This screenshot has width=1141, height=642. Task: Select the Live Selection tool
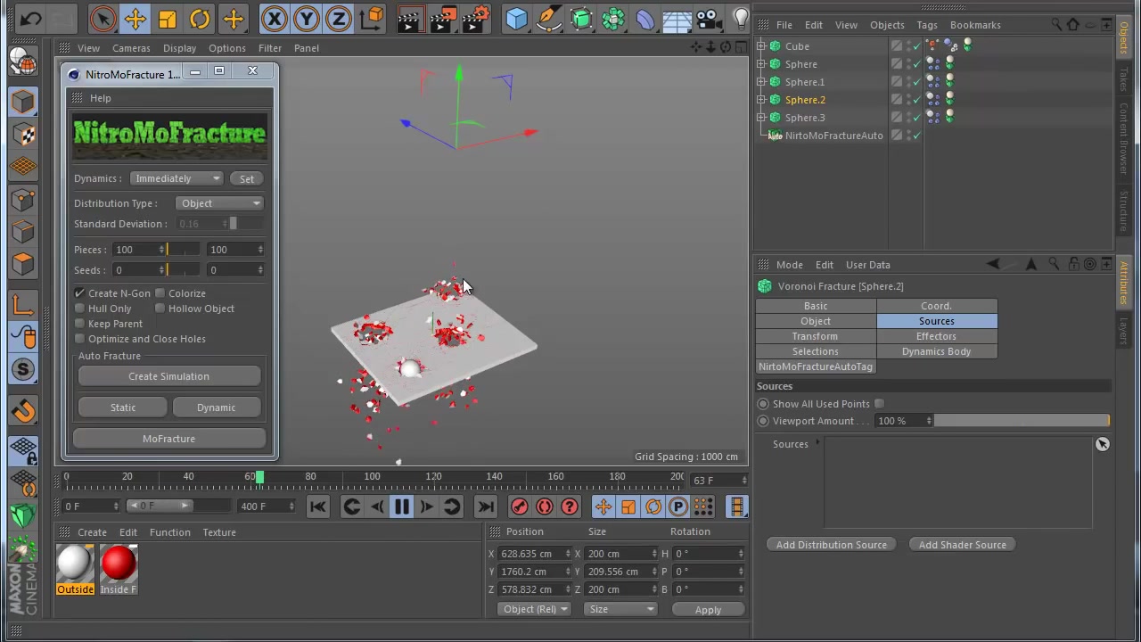(x=103, y=18)
